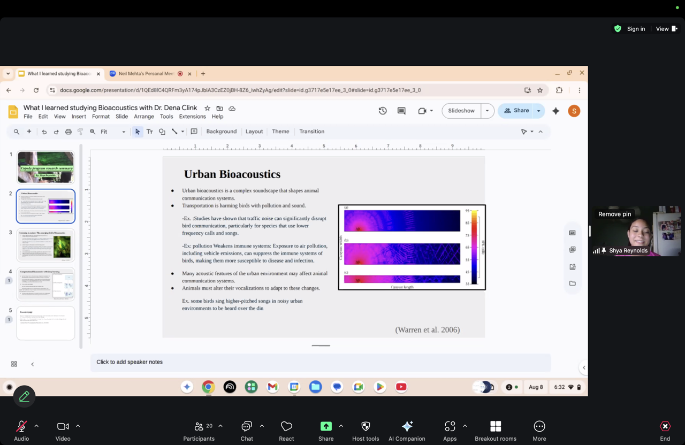Open the Arrange menu
The height and width of the screenshot is (445, 685).
pyautogui.click(x=143, y=117)
